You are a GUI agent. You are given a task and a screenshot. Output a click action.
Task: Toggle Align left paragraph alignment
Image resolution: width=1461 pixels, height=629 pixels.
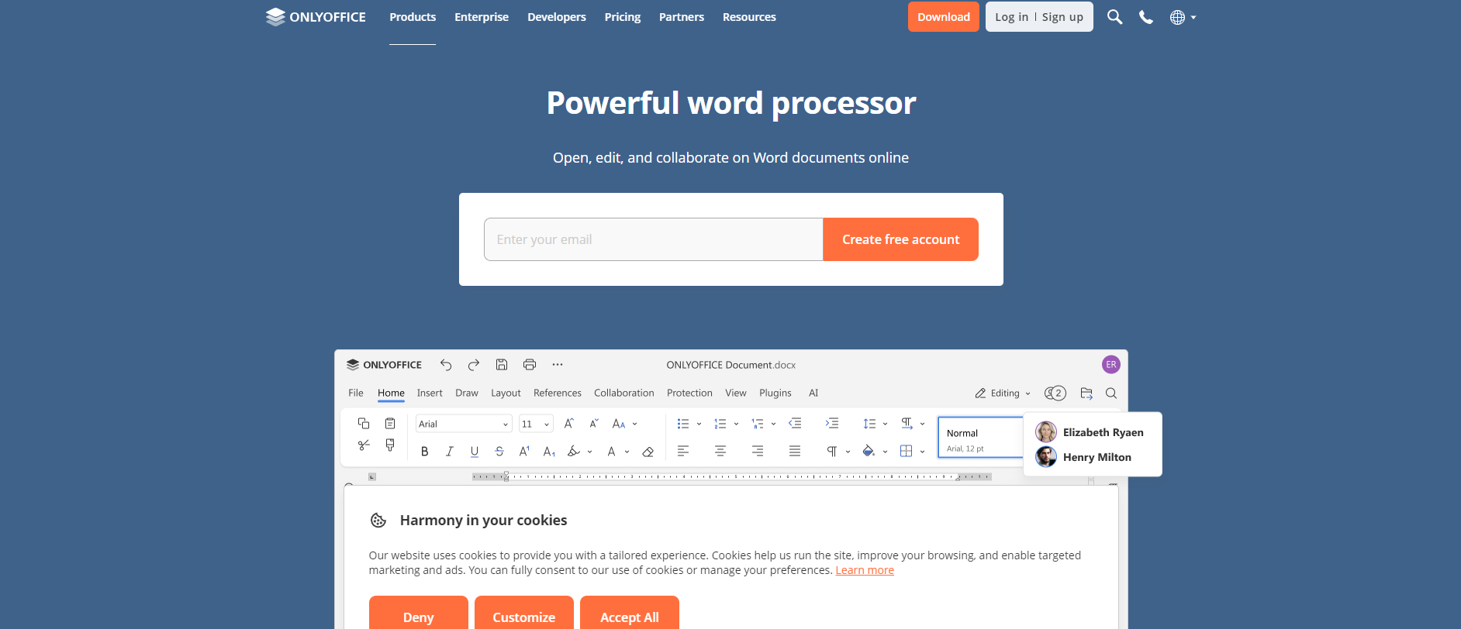click(x=683, y=451)
